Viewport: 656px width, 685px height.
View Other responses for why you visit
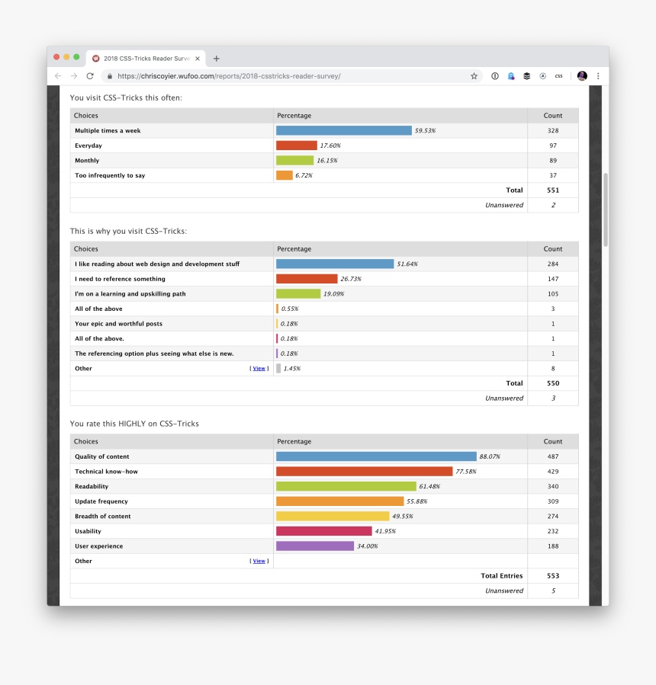pos(259,369)
